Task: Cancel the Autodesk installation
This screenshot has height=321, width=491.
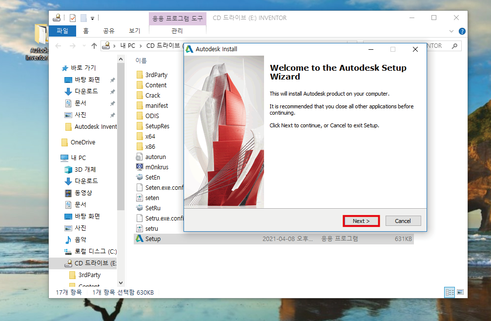Action: click(403, 221)
